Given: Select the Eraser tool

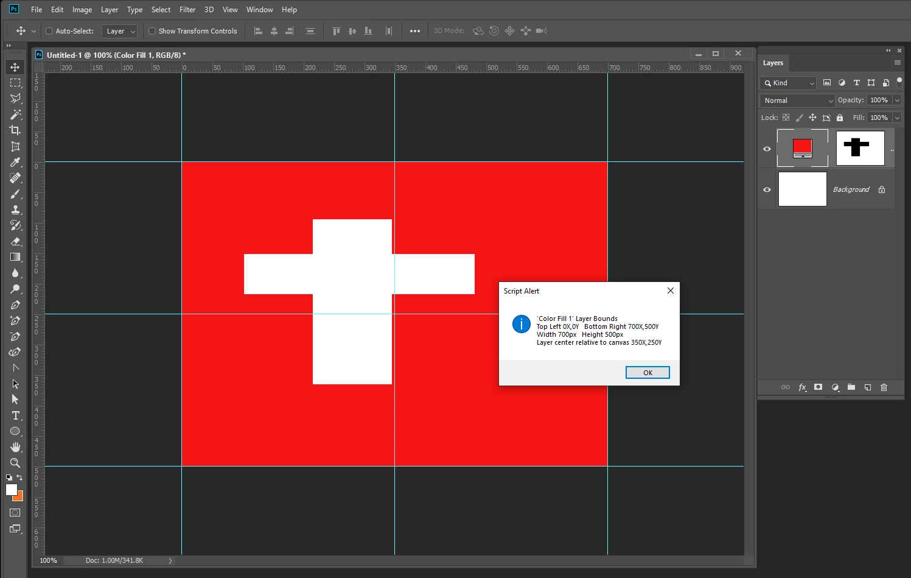Looking at the screenshot, I should point(15,241).
